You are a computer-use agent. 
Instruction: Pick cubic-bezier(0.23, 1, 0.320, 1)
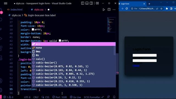coord(73,85)
